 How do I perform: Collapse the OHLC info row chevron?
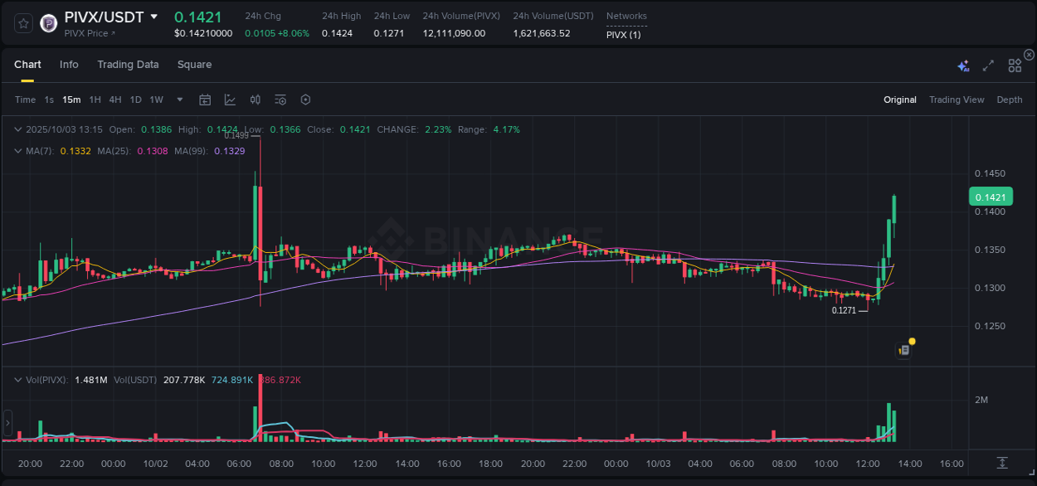click(x=18, y=129)
